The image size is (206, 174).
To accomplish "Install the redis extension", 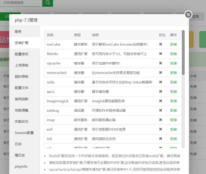I will point(173,82).
